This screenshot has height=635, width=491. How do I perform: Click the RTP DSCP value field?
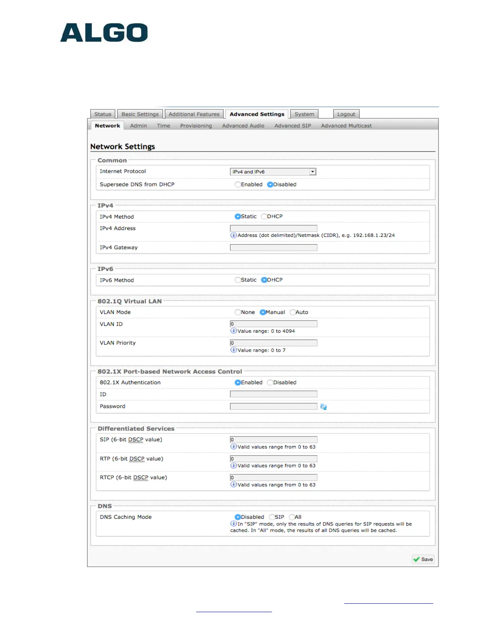(274, 459)
